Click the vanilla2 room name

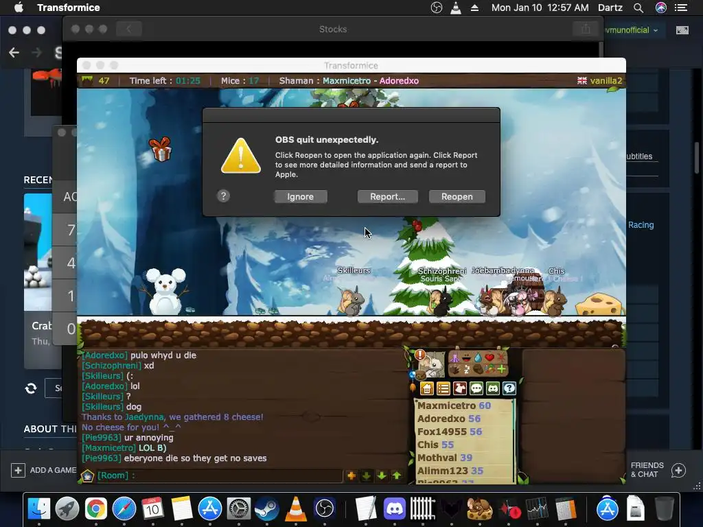[606, 81]
